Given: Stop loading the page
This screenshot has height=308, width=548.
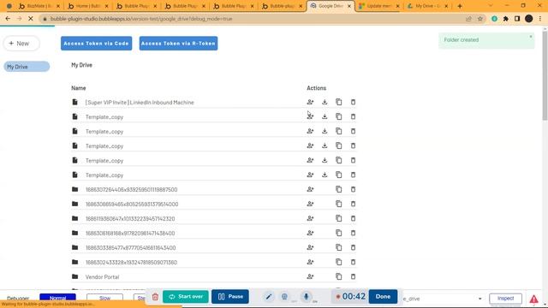Looking at the screenshot, I should [x=31, y=19].
